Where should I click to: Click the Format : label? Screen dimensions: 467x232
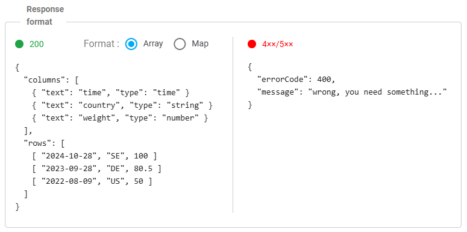coord(102,44)
